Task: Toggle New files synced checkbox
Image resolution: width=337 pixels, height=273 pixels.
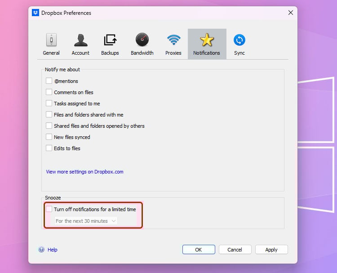Action: click(x=49, y=137)
